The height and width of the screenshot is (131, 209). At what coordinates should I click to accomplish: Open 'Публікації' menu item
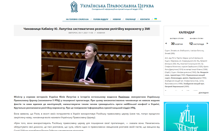click(130, 19)
